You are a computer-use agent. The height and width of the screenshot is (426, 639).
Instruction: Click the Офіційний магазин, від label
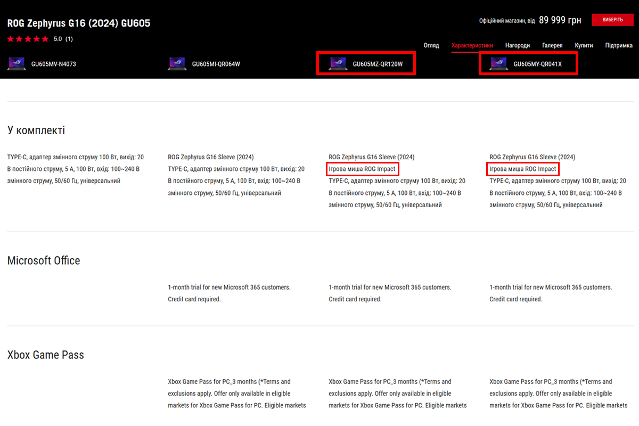pyautogui.click(x=507, y=21)
